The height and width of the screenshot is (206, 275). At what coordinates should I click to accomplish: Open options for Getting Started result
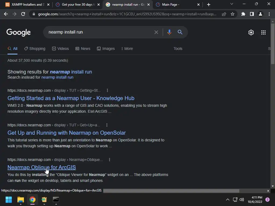pyautogui.click(x=107, y=90)
